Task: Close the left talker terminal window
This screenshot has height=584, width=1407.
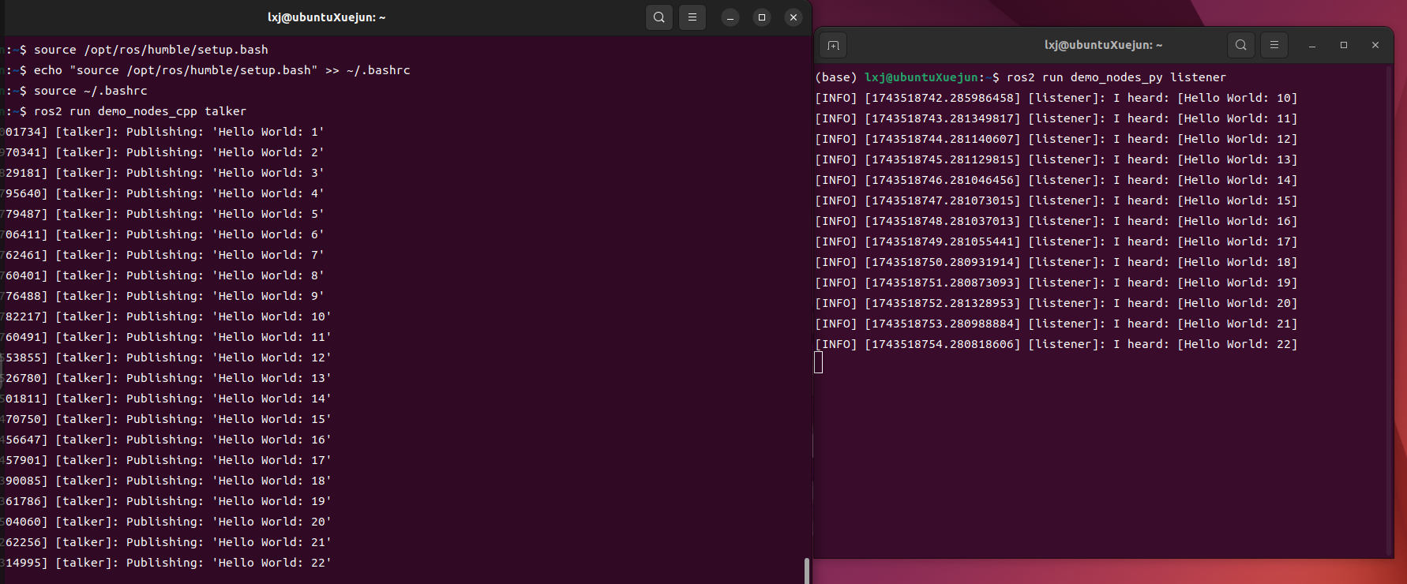Action: click(794, 17)
